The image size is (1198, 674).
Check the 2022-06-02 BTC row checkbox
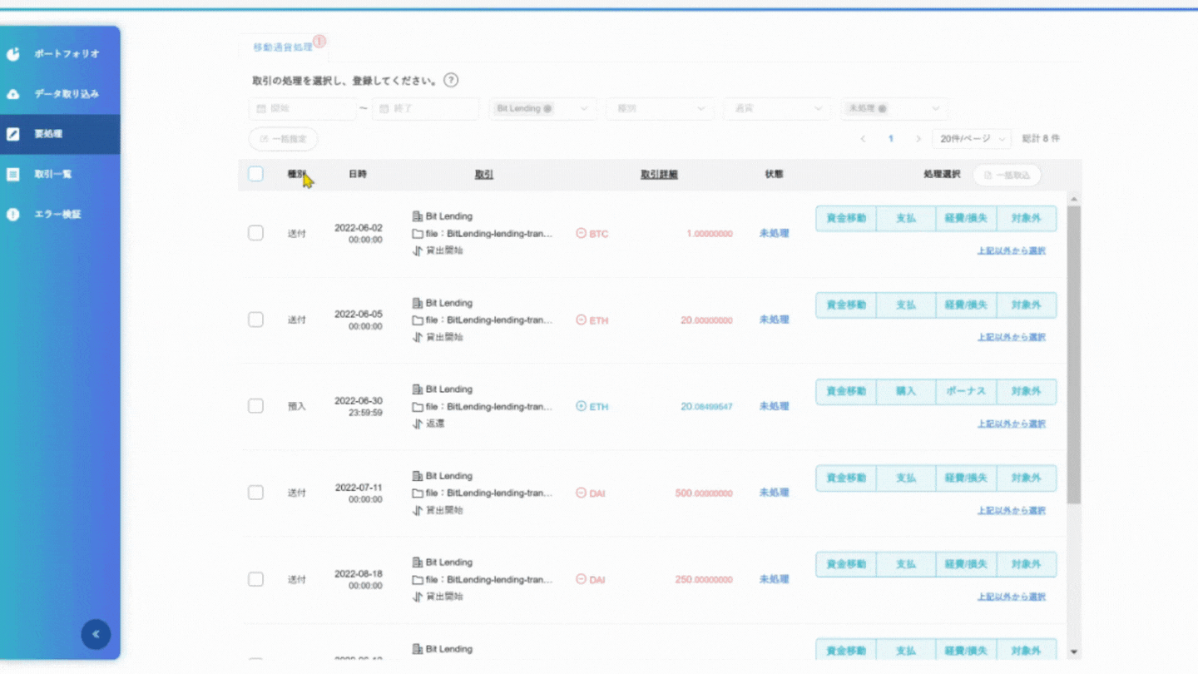(x=255, y=233)
